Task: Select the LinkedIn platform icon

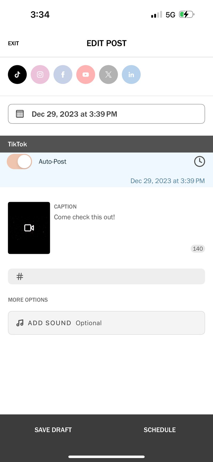Action: 131,75
